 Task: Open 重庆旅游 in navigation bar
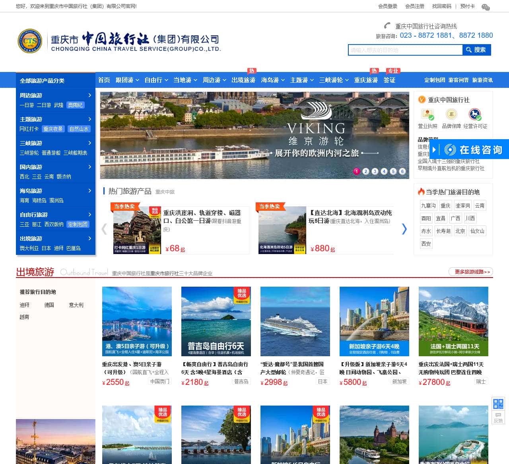(x=366, y=80)
